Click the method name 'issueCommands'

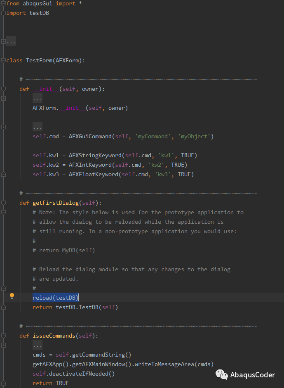click(x=54, y=336)
